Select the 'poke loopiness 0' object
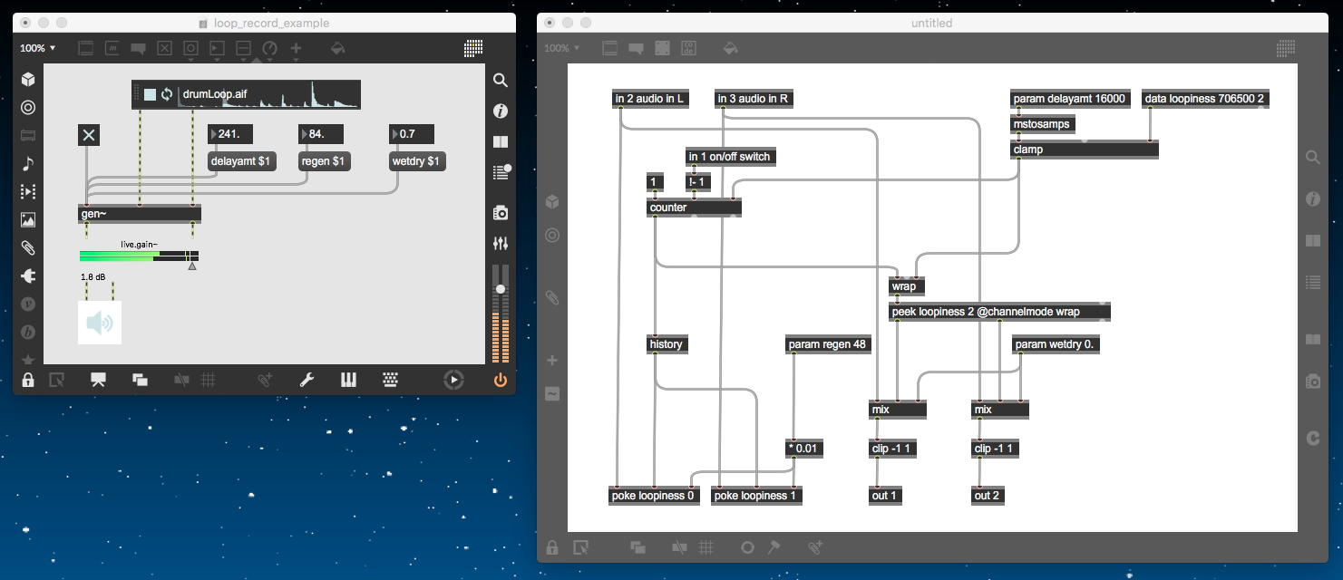Screen dimensions: 1343x580 tap(654, 496)
